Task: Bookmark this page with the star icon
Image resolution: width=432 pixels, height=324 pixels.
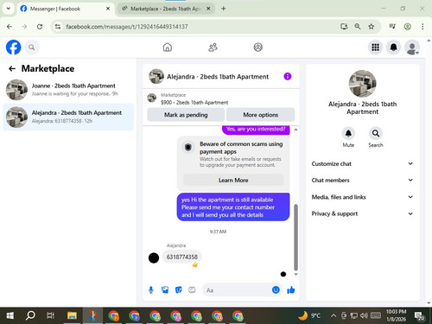Action: [x=372, y=27]
